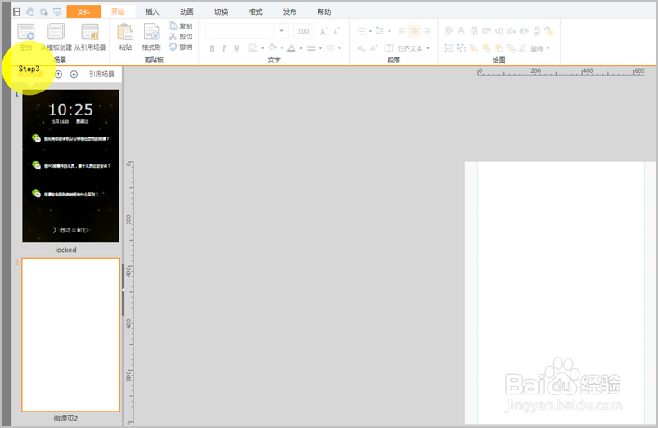Viewport: 658px width, 428px height.
Task: Align objects left in drawing group
Action: (448, 31)
